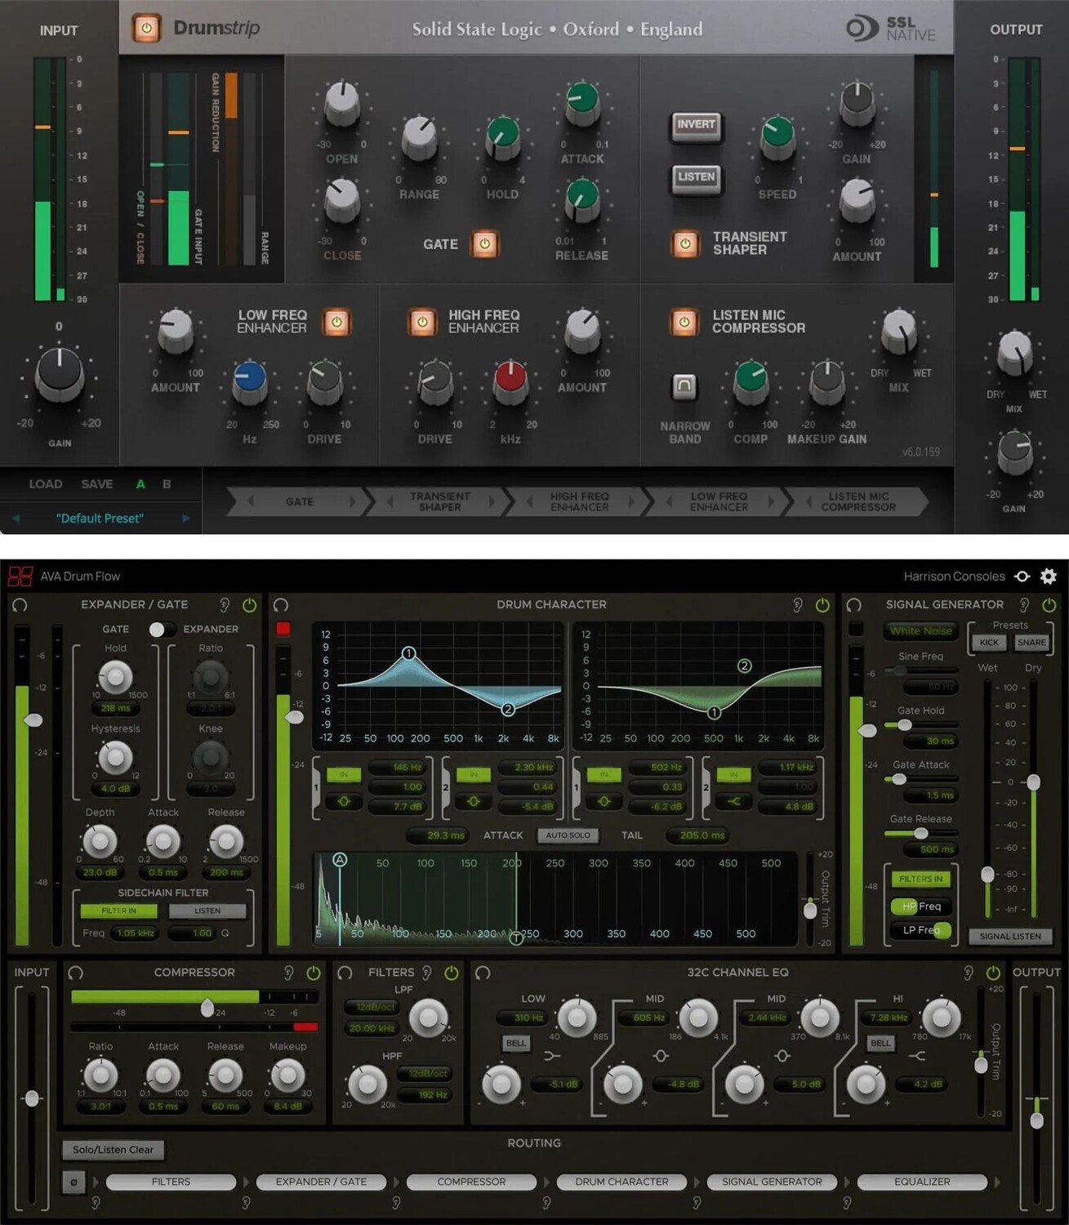Reset the Drum Character section with circular icon
This screenshot has height=1225, width=1069.
(x=280, y=604)
